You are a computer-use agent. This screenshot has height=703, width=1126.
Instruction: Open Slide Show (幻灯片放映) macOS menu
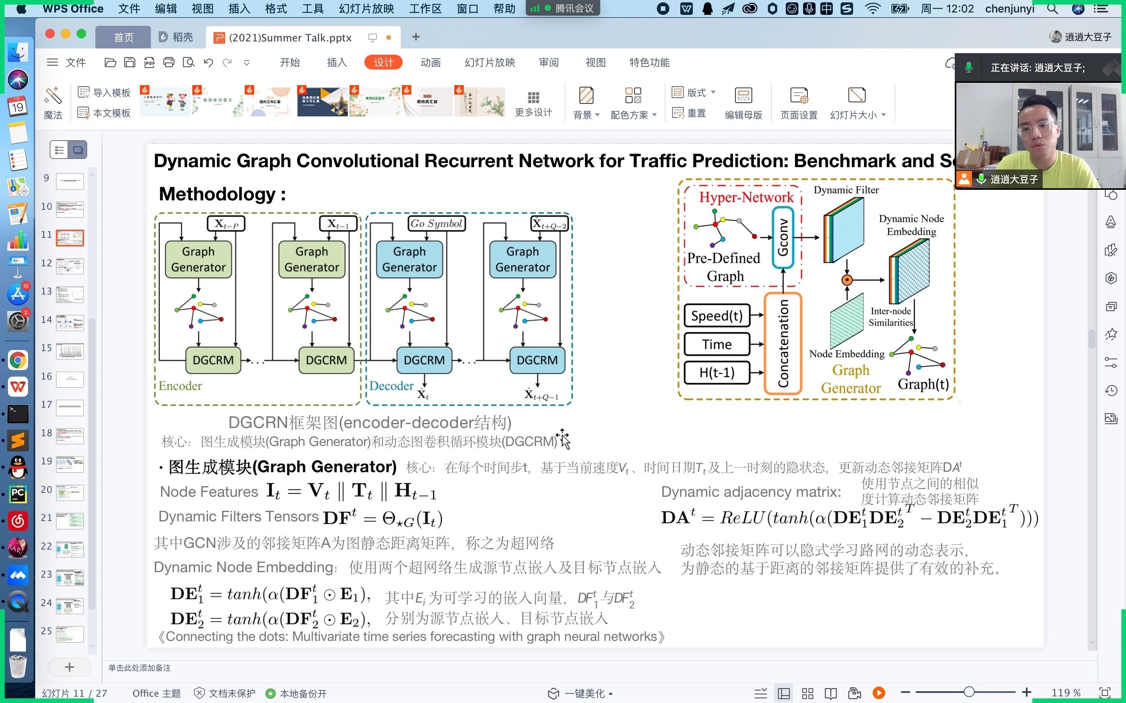pyautogui.click(x=366, y=8)
